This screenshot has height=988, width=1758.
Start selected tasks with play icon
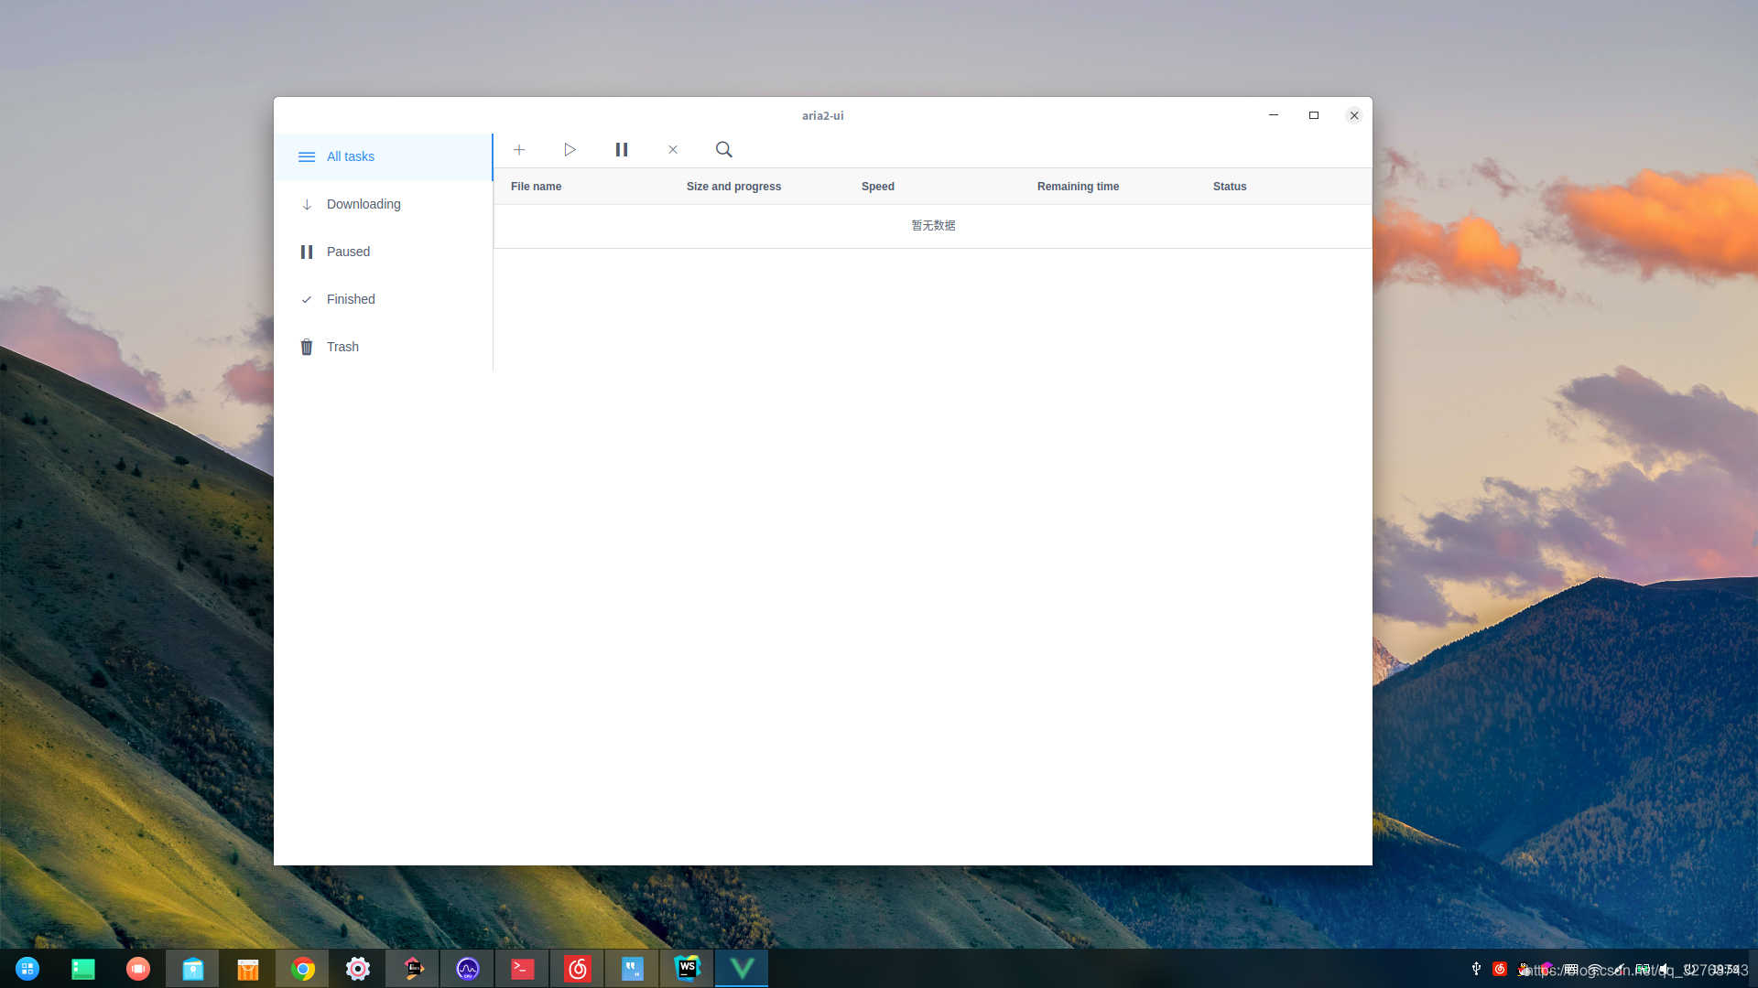[x=570, y=149]
